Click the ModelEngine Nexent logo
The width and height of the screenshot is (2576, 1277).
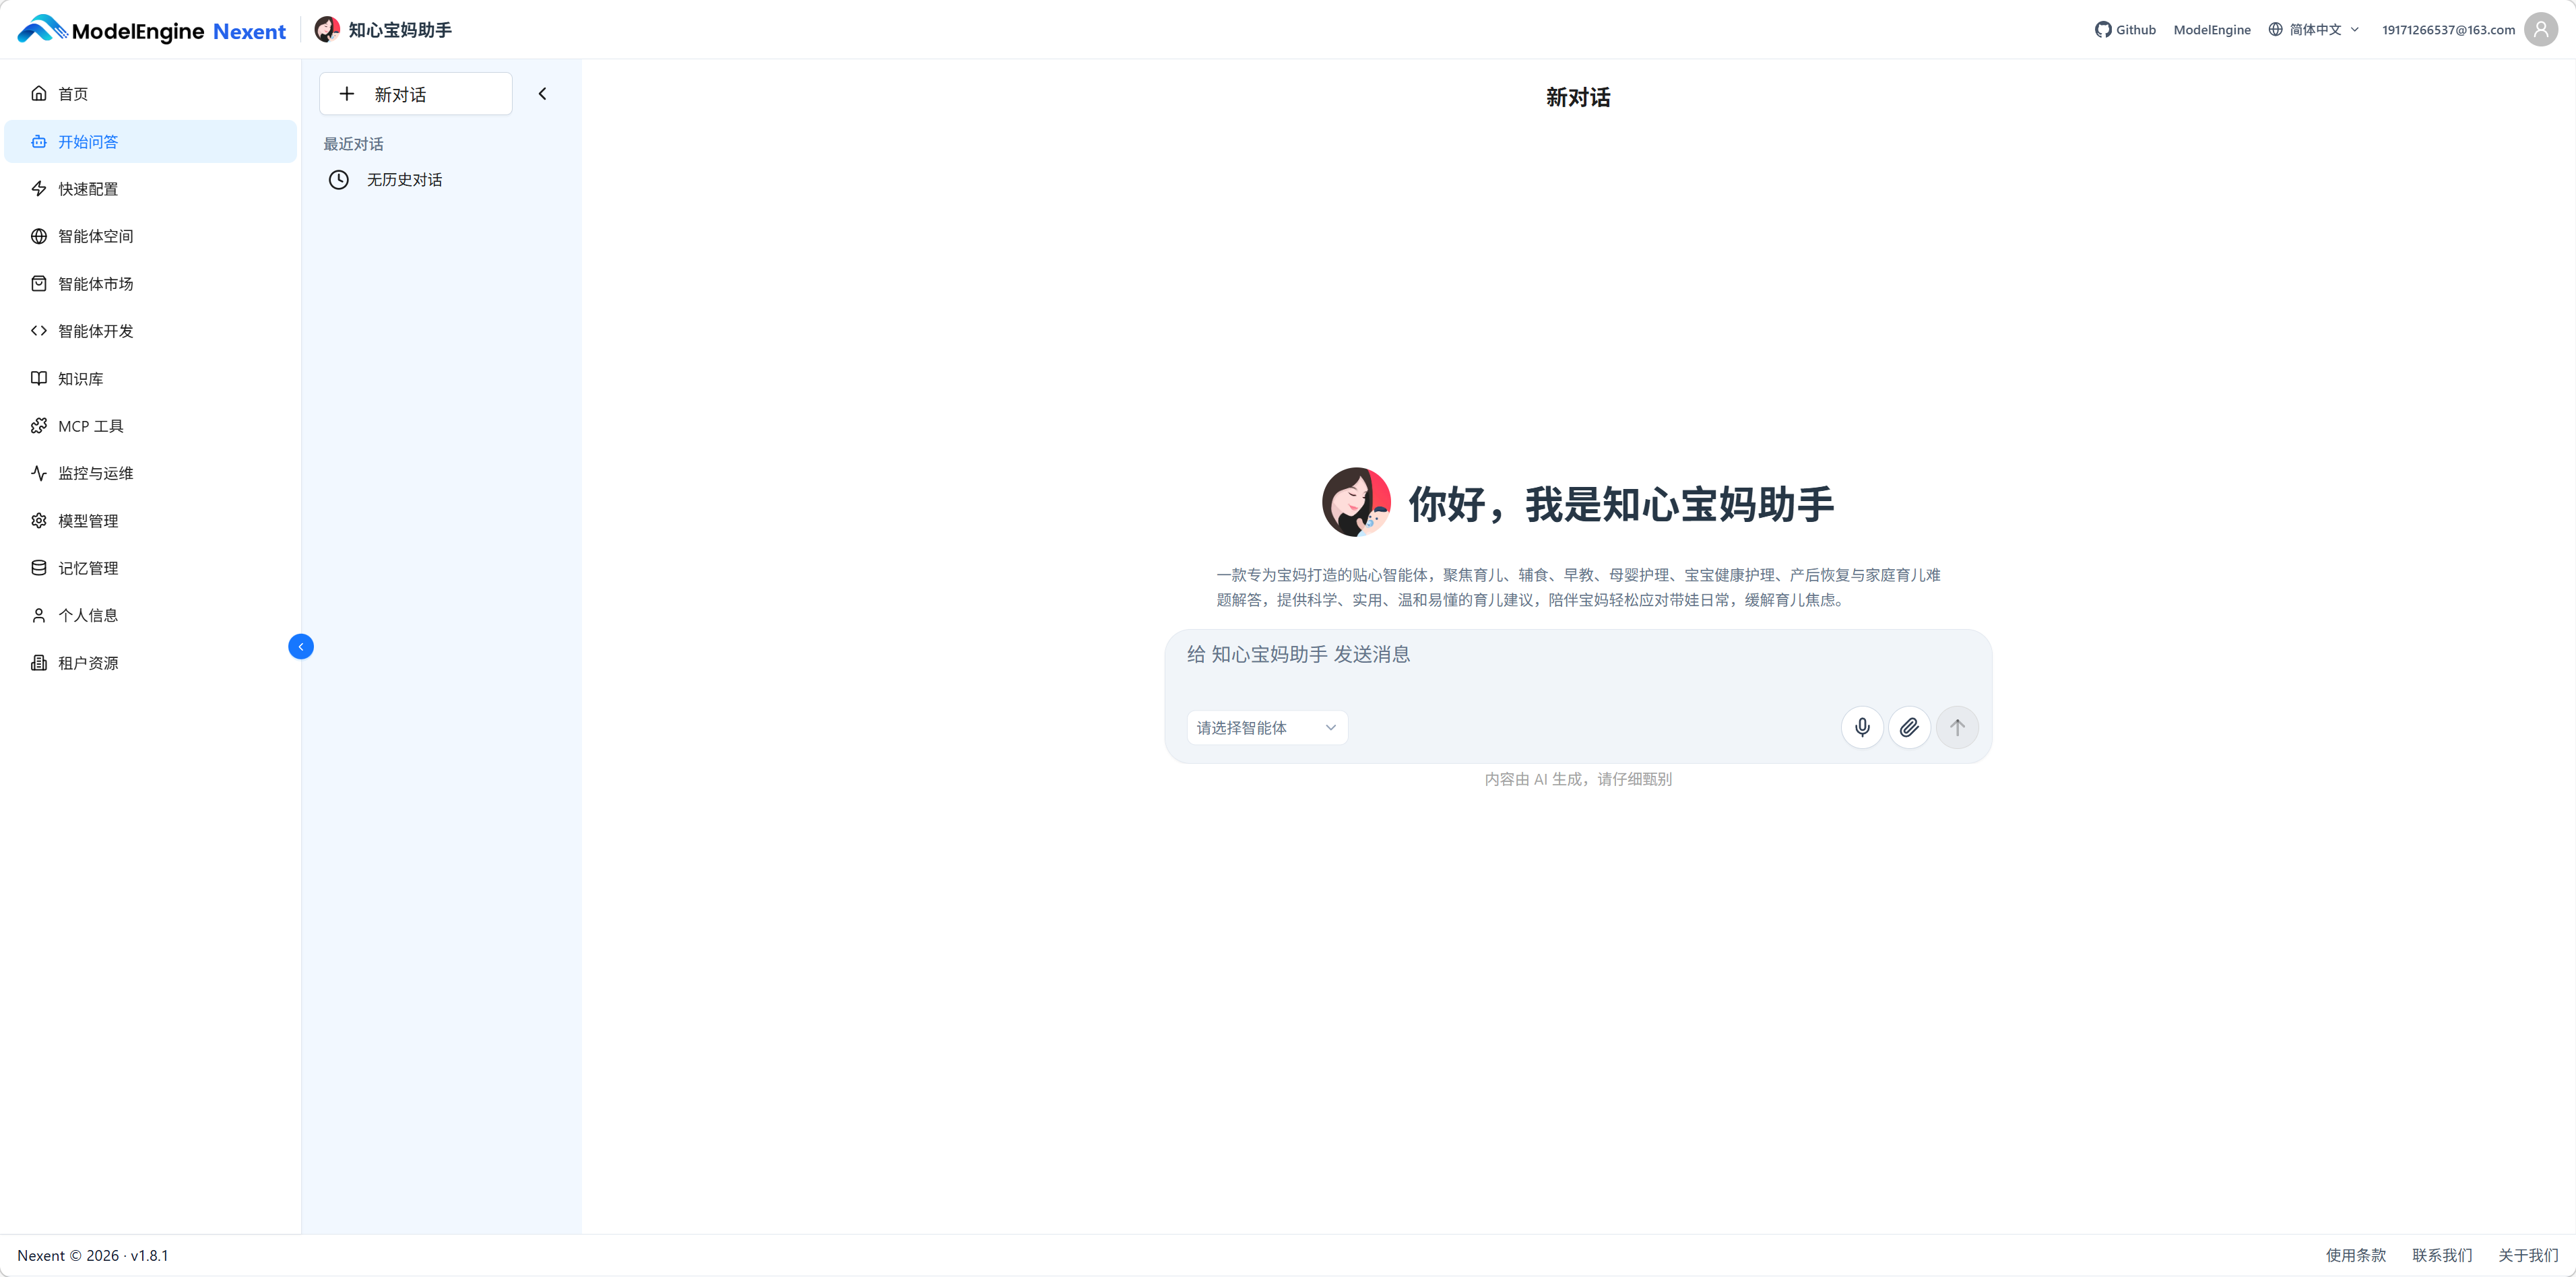(x=151, y=30)
